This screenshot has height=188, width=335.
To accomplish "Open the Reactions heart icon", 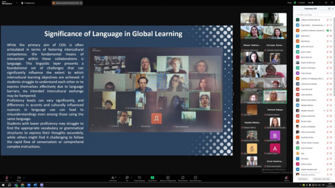I will [x=139, y=178].
